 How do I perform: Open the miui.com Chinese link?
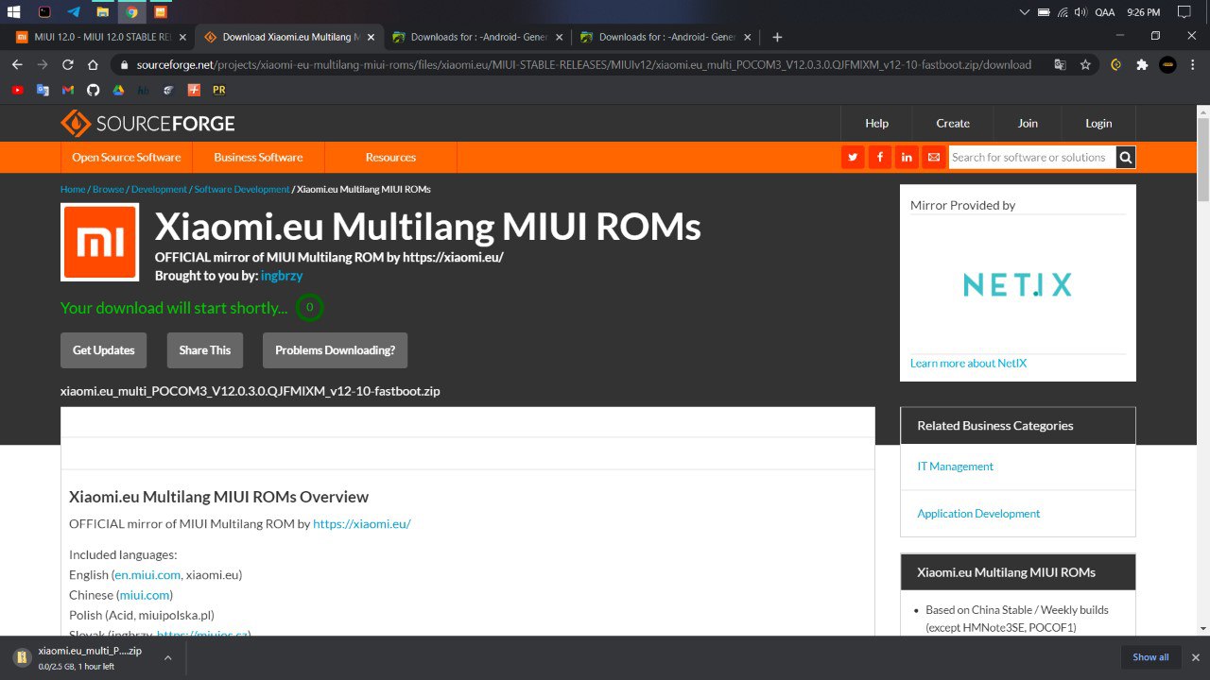click(145, 595)
